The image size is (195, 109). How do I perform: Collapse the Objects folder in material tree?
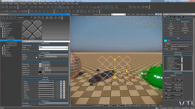[x=1, y=27]
